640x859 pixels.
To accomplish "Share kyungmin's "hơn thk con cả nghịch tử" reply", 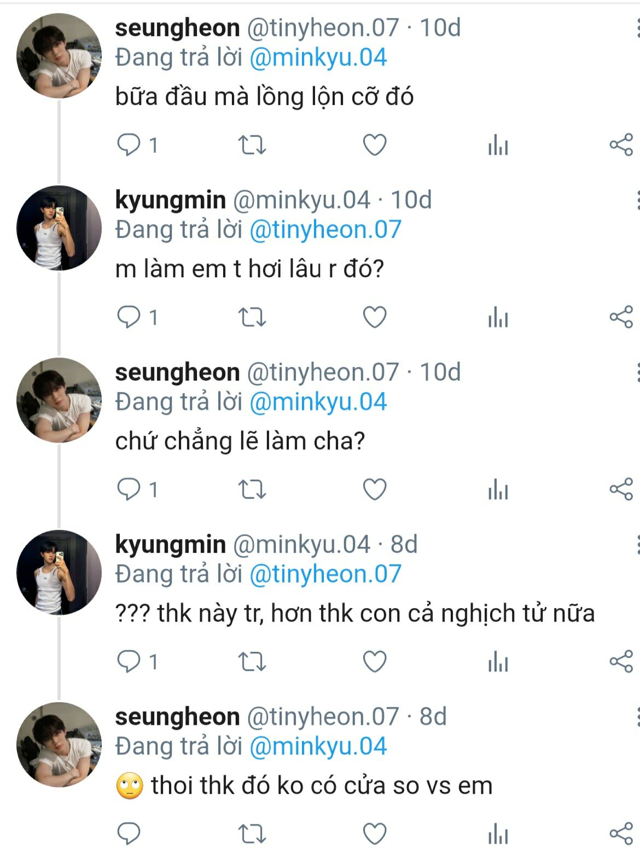I will (621, 662).
